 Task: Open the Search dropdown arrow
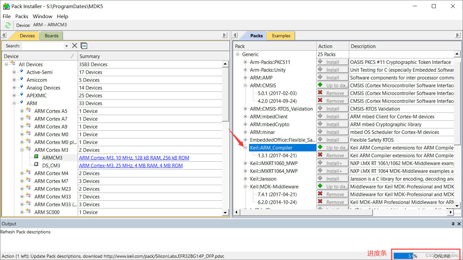pyautogui.click(x=66, y=46)
